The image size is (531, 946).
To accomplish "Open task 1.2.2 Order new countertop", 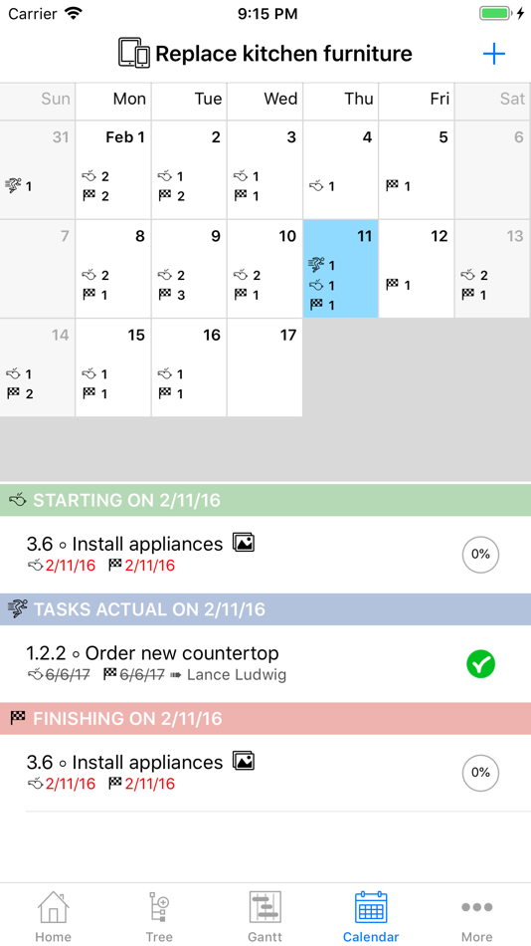I will click(x=265, y=663).
